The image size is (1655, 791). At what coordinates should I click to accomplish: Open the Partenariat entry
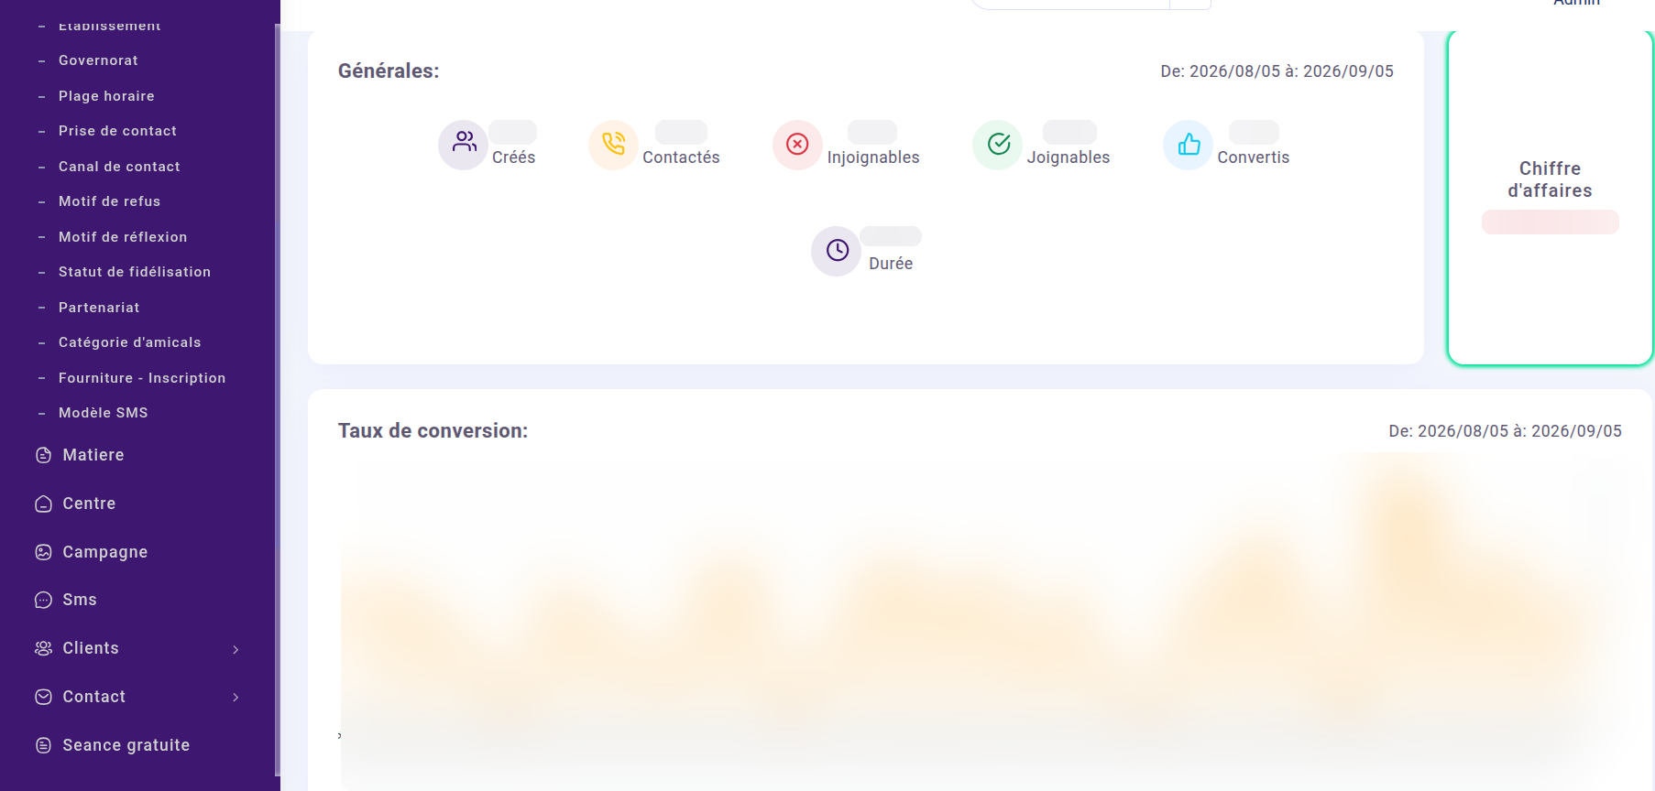[x=99, y=308]
